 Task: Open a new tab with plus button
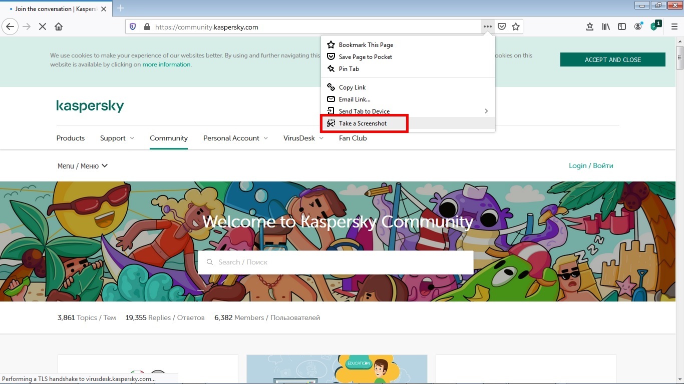coord(121,8)
